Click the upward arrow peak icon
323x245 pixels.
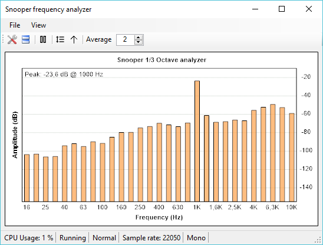tap(74, 39)
